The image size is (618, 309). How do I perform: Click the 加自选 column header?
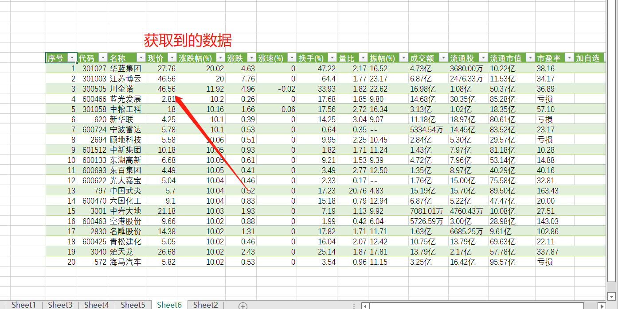(590, 58)
